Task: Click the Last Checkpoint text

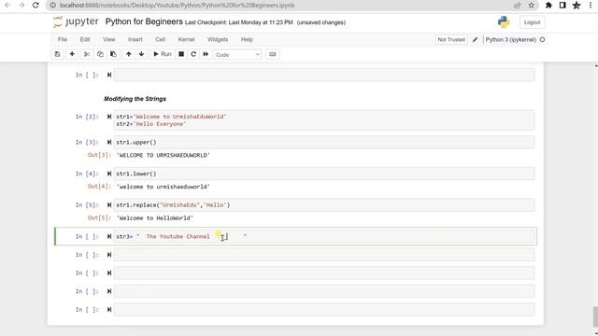Action: [239, 22]
